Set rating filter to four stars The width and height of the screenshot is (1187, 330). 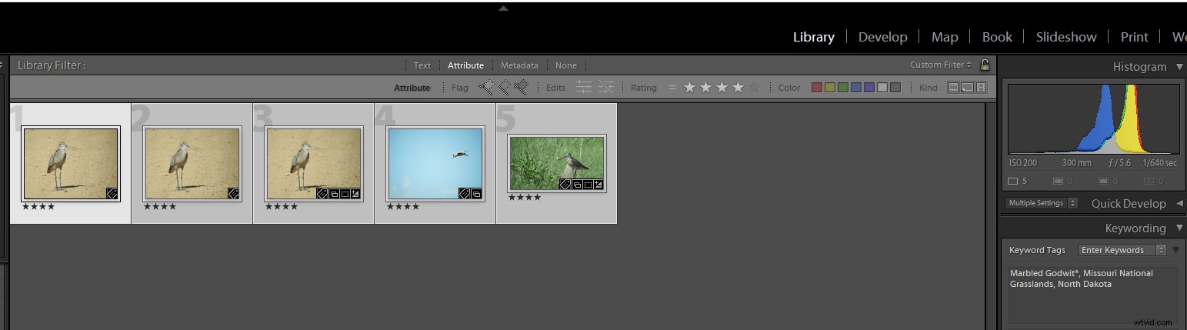coord(739,88)
